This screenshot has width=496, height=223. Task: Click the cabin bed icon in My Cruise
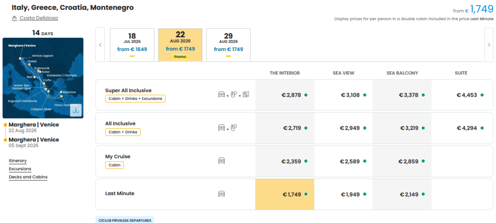pos(221,161)
